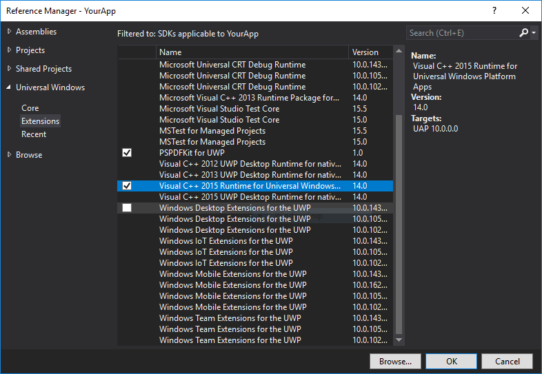The height and width of the screenshot is (374, 542).
Task: Expand the Browse tree node
Action: pos(9,155)
